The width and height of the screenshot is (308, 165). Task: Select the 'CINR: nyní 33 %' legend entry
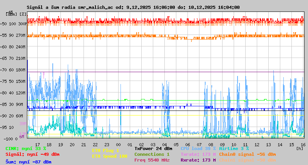point(26,149)
